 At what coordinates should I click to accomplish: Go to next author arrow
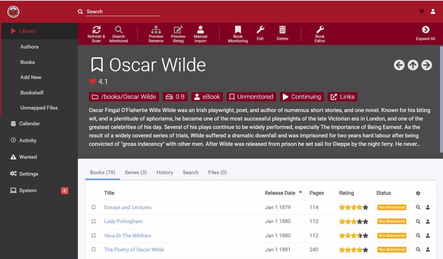click(426, 65)
